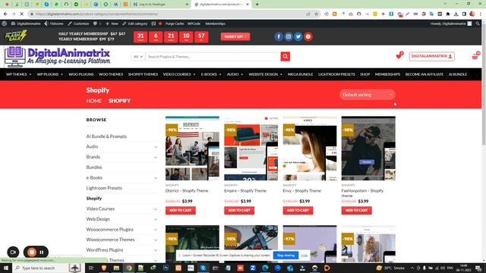Open Envy Shopify Theme thumbnail
486x273 pixels.
[310, 149]
